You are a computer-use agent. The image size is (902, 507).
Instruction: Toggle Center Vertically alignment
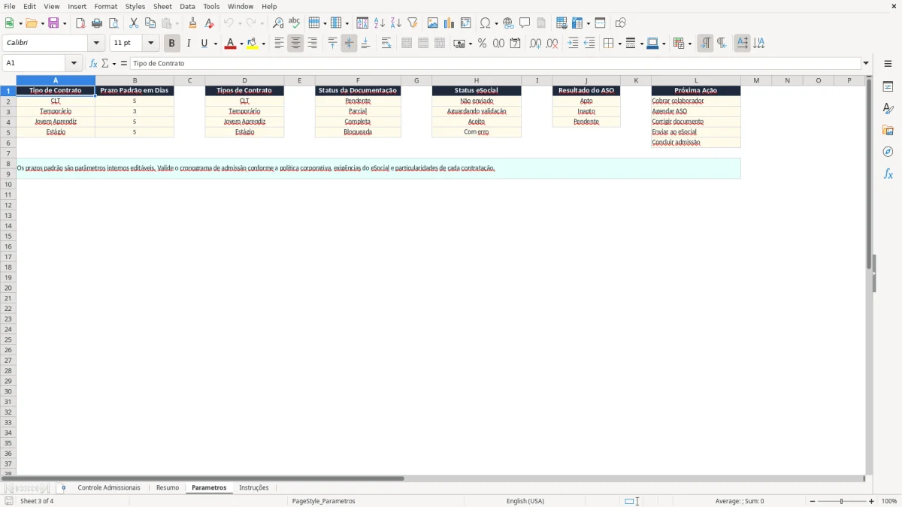349,44
